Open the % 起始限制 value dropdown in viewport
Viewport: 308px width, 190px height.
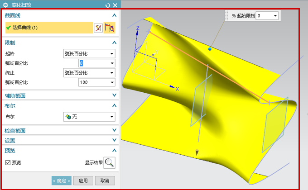point(267,16)
